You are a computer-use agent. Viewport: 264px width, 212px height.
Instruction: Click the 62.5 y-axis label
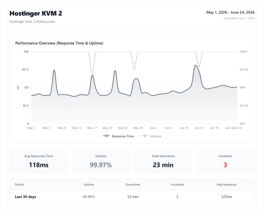(x=26, y=106)
